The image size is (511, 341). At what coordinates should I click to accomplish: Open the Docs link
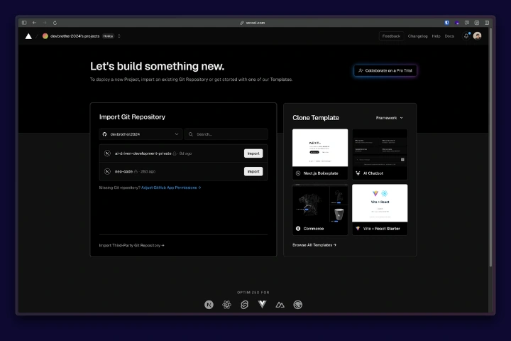point(449,36)
